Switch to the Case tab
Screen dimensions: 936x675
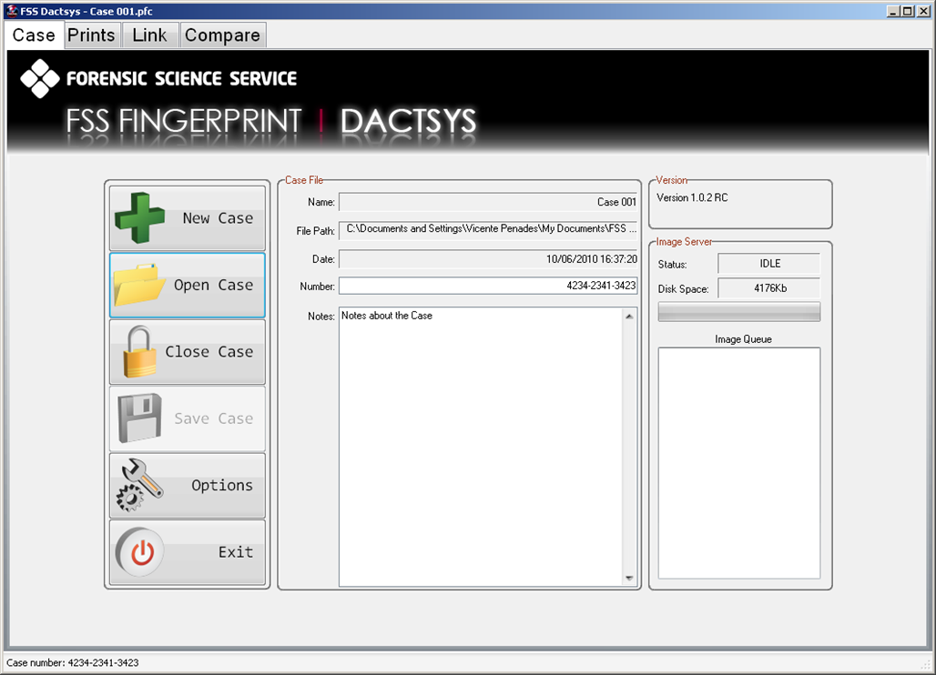click(x=34, y=35)
